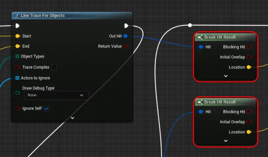The image size is (268, 157).
Task: Expand the upper Break Hit Result node
Action: pyautogui.click(x=226, y=76)
